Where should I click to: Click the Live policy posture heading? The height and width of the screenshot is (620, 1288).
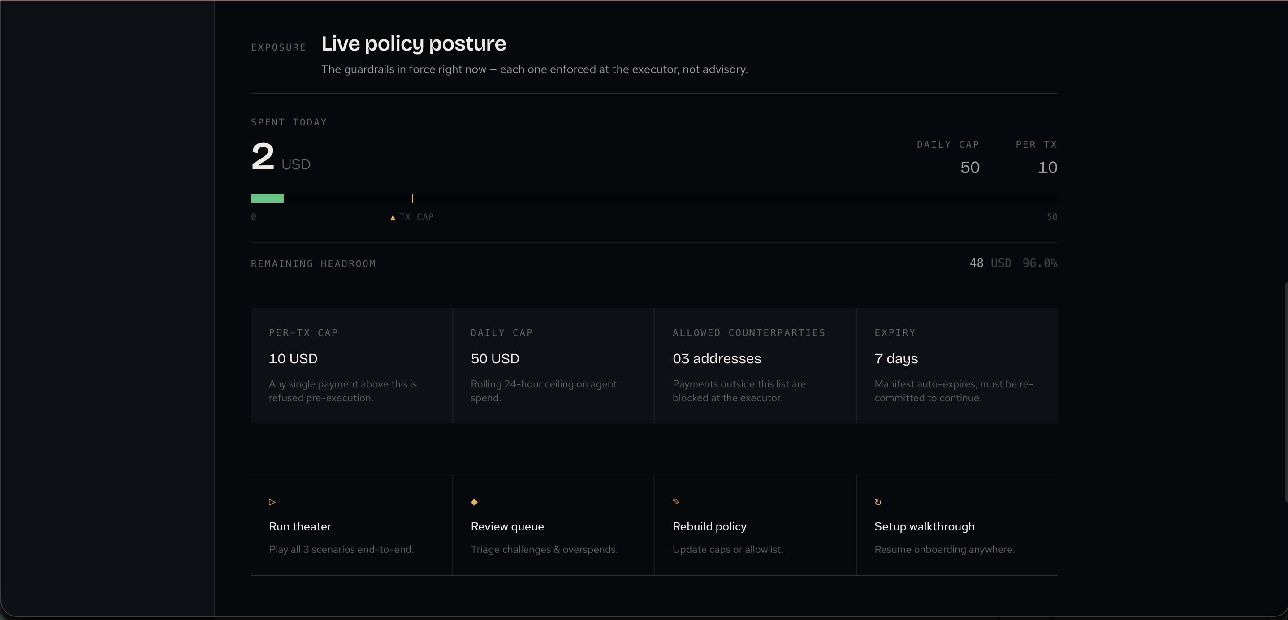pyautogui.click(x=414, y=44)
